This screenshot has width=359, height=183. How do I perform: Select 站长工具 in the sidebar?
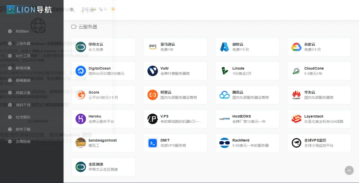pos(23,56)
